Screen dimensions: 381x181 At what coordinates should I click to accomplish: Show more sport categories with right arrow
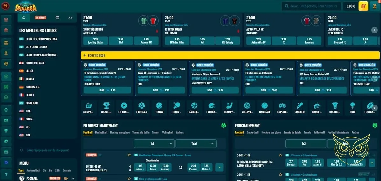(x=374, y=108)
